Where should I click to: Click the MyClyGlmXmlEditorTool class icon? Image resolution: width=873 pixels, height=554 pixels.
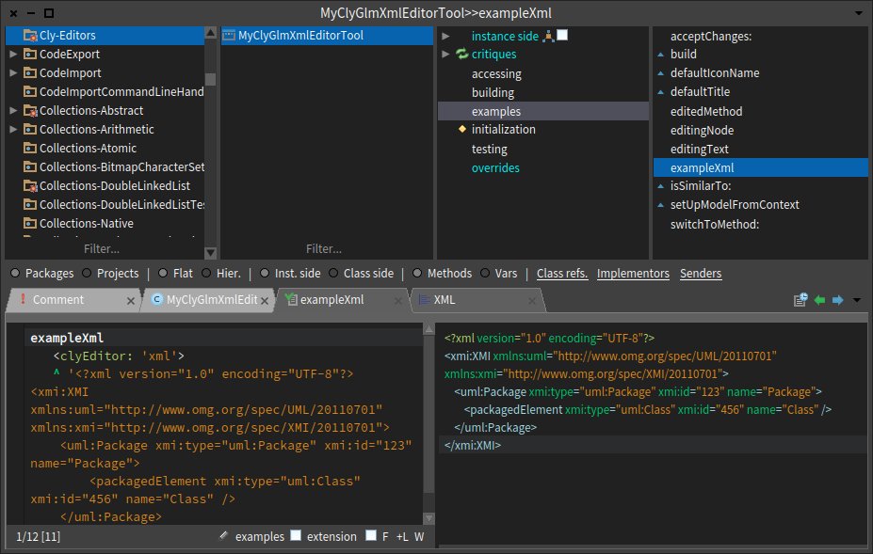tap(229, 36)
